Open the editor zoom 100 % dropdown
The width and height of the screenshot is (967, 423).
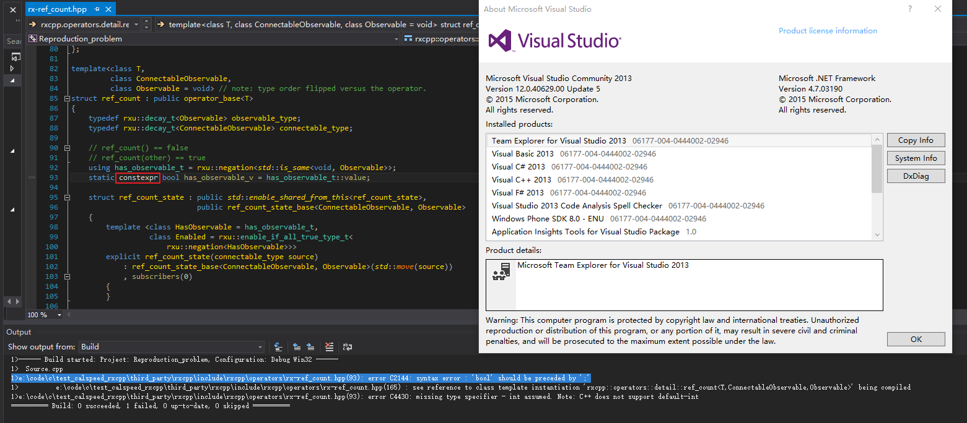(x=59, y=315)
